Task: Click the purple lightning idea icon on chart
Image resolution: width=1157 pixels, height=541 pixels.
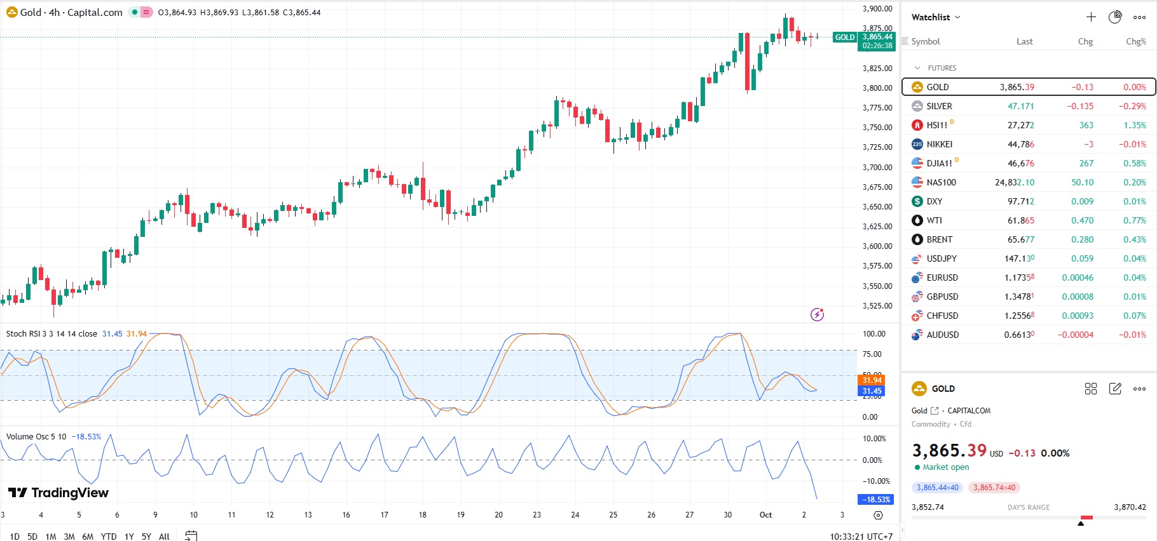Action: coord(817,314)
